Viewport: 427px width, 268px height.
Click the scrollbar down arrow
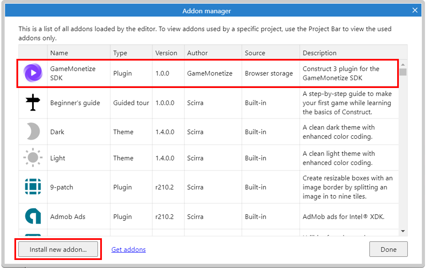[403, 231]
